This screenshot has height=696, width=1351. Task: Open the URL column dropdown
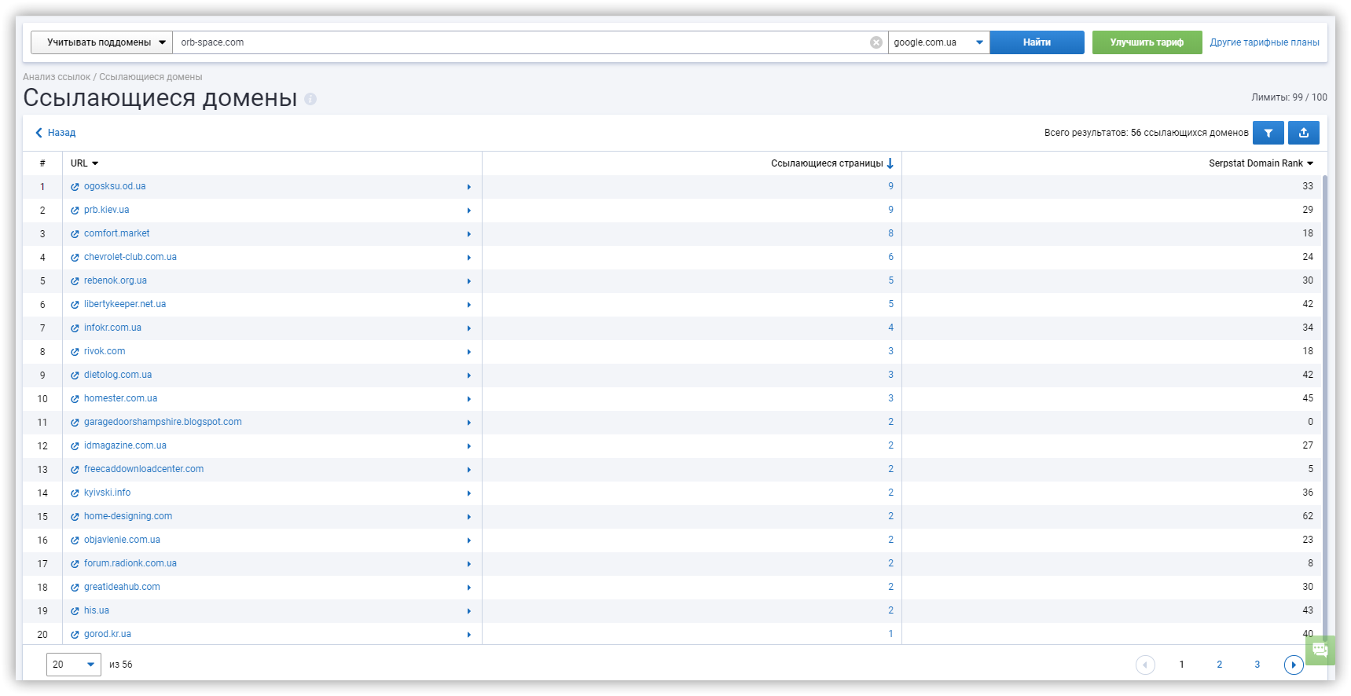click(x=95, y=163)
